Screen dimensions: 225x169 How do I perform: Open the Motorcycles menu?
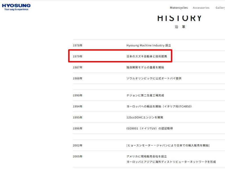179,8
